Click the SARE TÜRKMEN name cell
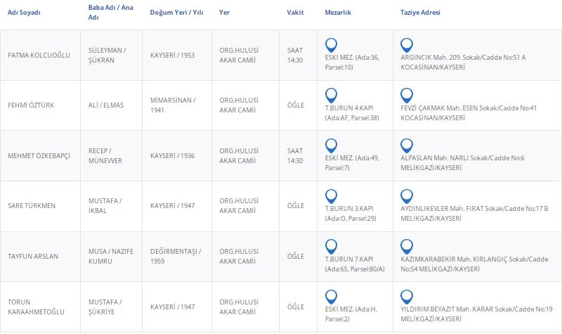The width and height of the screenshot is (562, 334). (31, 205)
